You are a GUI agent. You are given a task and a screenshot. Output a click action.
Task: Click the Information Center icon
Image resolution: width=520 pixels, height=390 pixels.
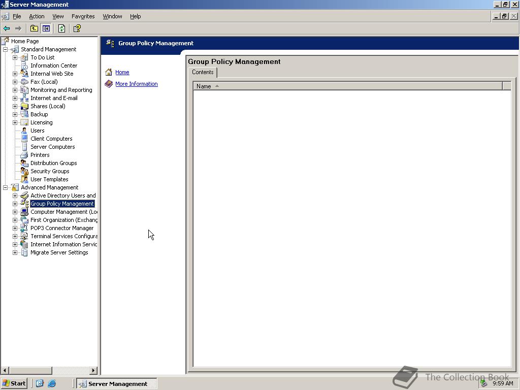(x=24, y=66)
